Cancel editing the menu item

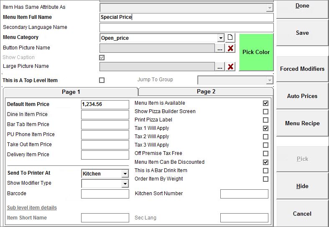(302, 214)
